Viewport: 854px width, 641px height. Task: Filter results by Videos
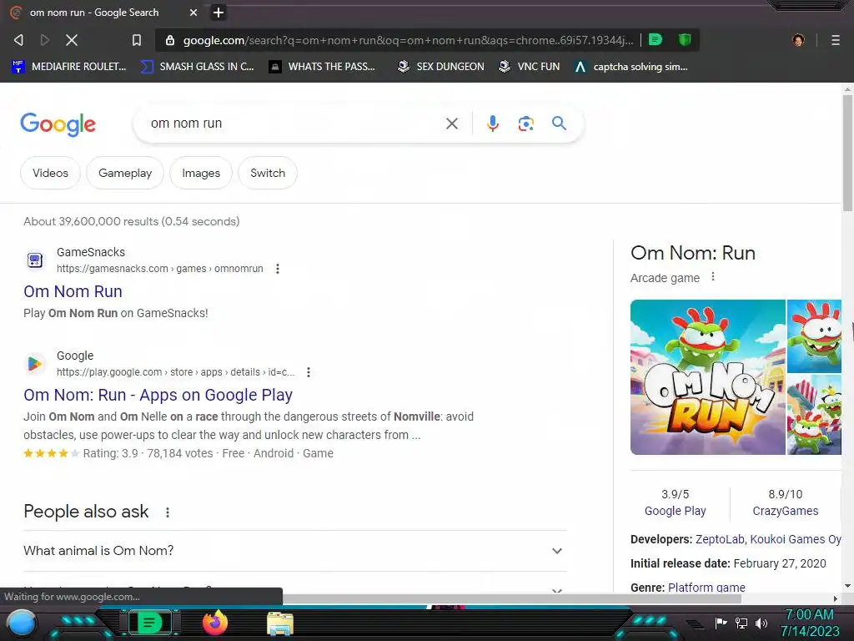click(x=50, y=174)
